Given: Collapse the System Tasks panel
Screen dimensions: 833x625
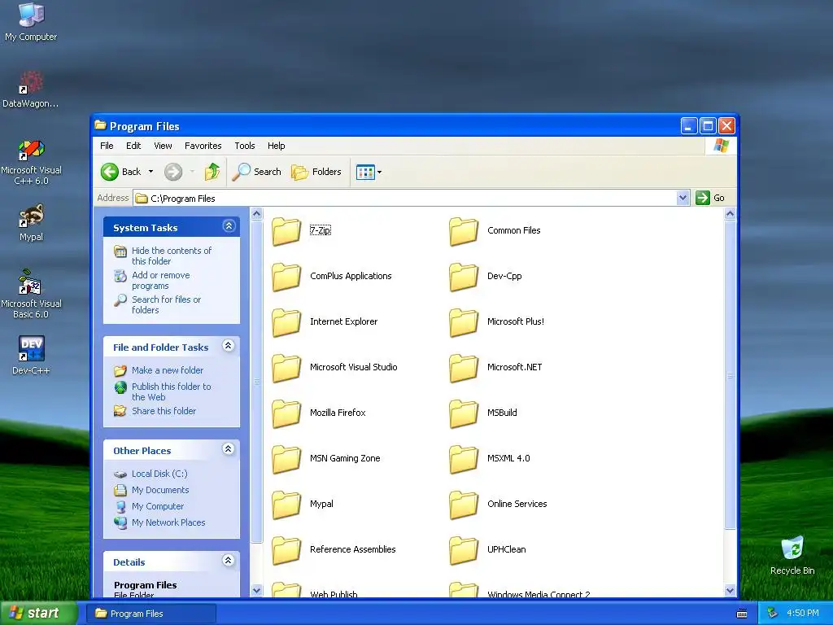Looking at the screenshot, I should coord(229,226).
